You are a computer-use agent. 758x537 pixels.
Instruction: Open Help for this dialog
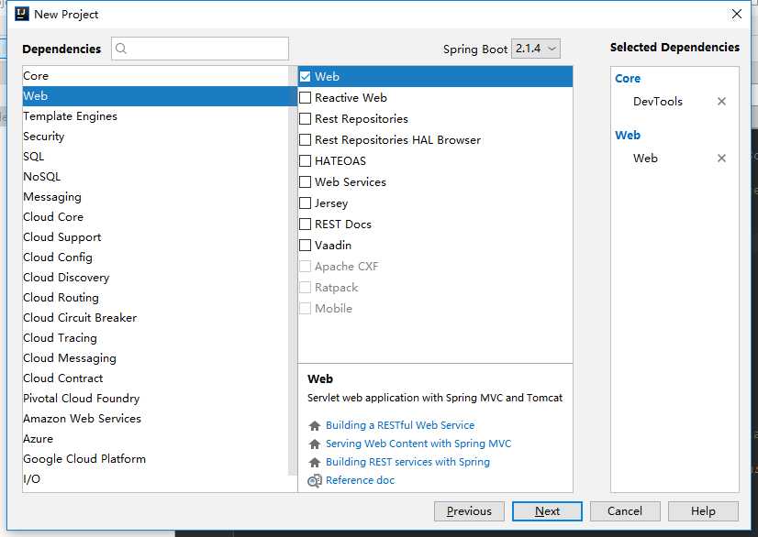703,511
